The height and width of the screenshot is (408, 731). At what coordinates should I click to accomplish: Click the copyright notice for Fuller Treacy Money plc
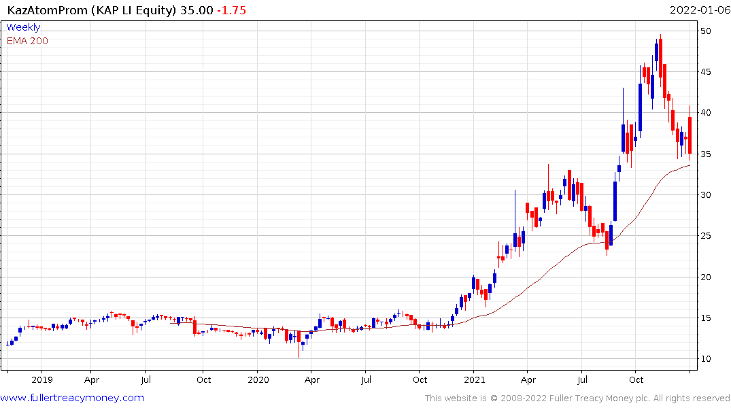click(577, 398)
